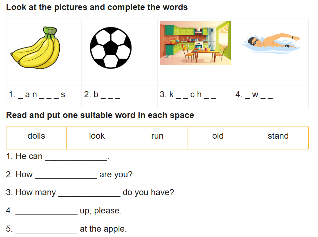Screen dimensions: 318x237
Task: Click the swimmer picture
Action: (x=271, y=43)
